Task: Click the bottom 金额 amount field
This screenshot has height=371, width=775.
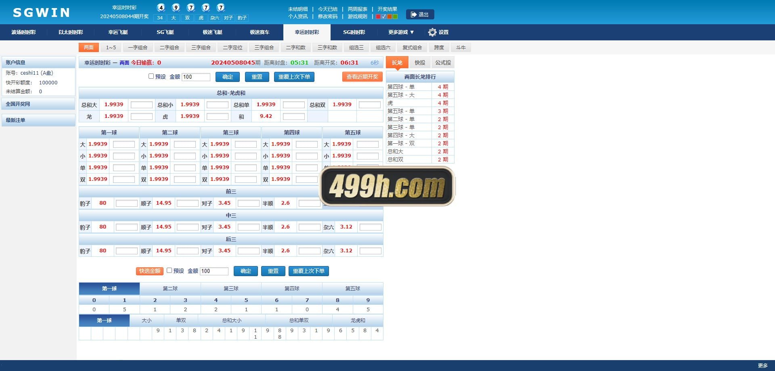Action: click(214, 271)
